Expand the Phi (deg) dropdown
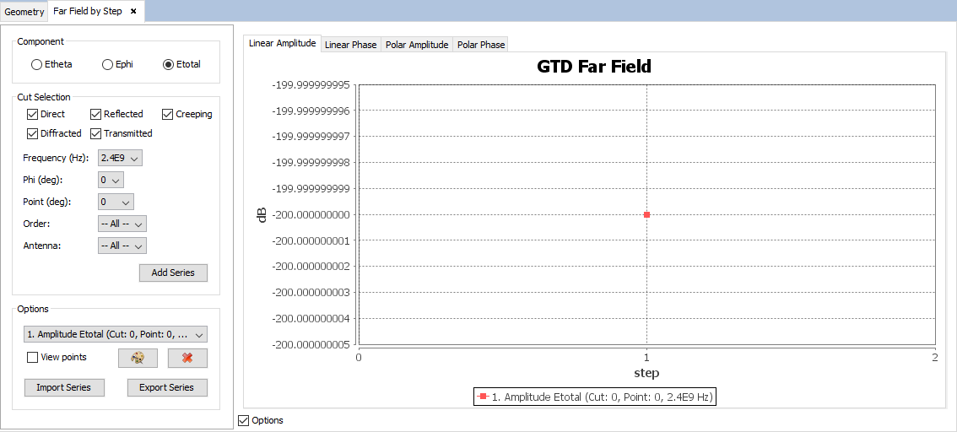Screen dimensions: 957x432 pyautogui.click(x=111, y=180)
